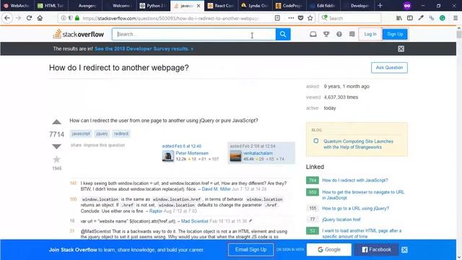The width and height of the screenshot is (462, 260).
Task: Click the Log In button
Action: (370, 34)
